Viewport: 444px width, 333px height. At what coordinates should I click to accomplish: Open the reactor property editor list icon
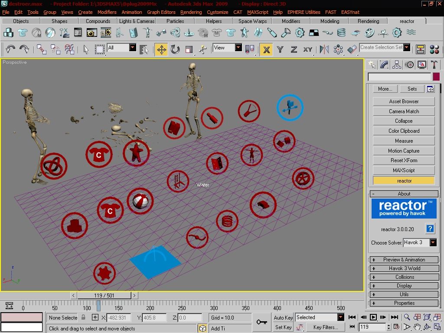tap(78, 33)
